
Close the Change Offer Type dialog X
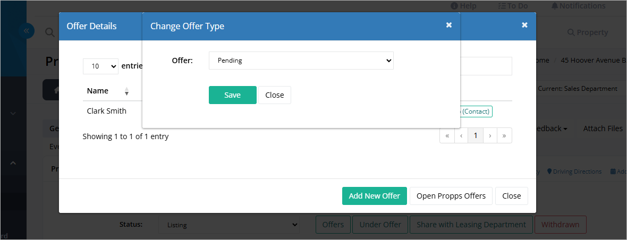pyautogui.click(x=449, y=25)
